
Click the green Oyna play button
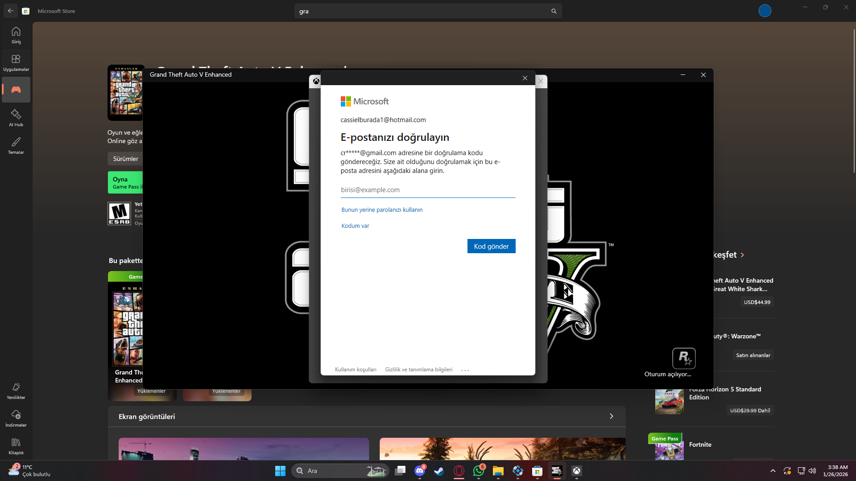tap(125, 182)
